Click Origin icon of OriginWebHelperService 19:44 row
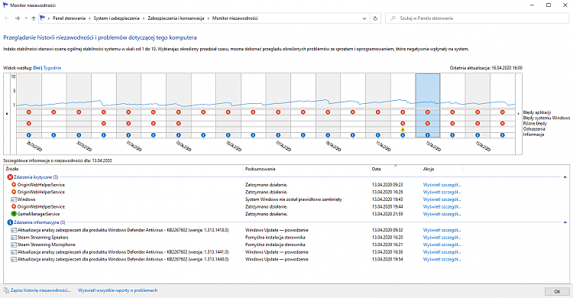The image size is (573, 298). click(x=14, y=206)
